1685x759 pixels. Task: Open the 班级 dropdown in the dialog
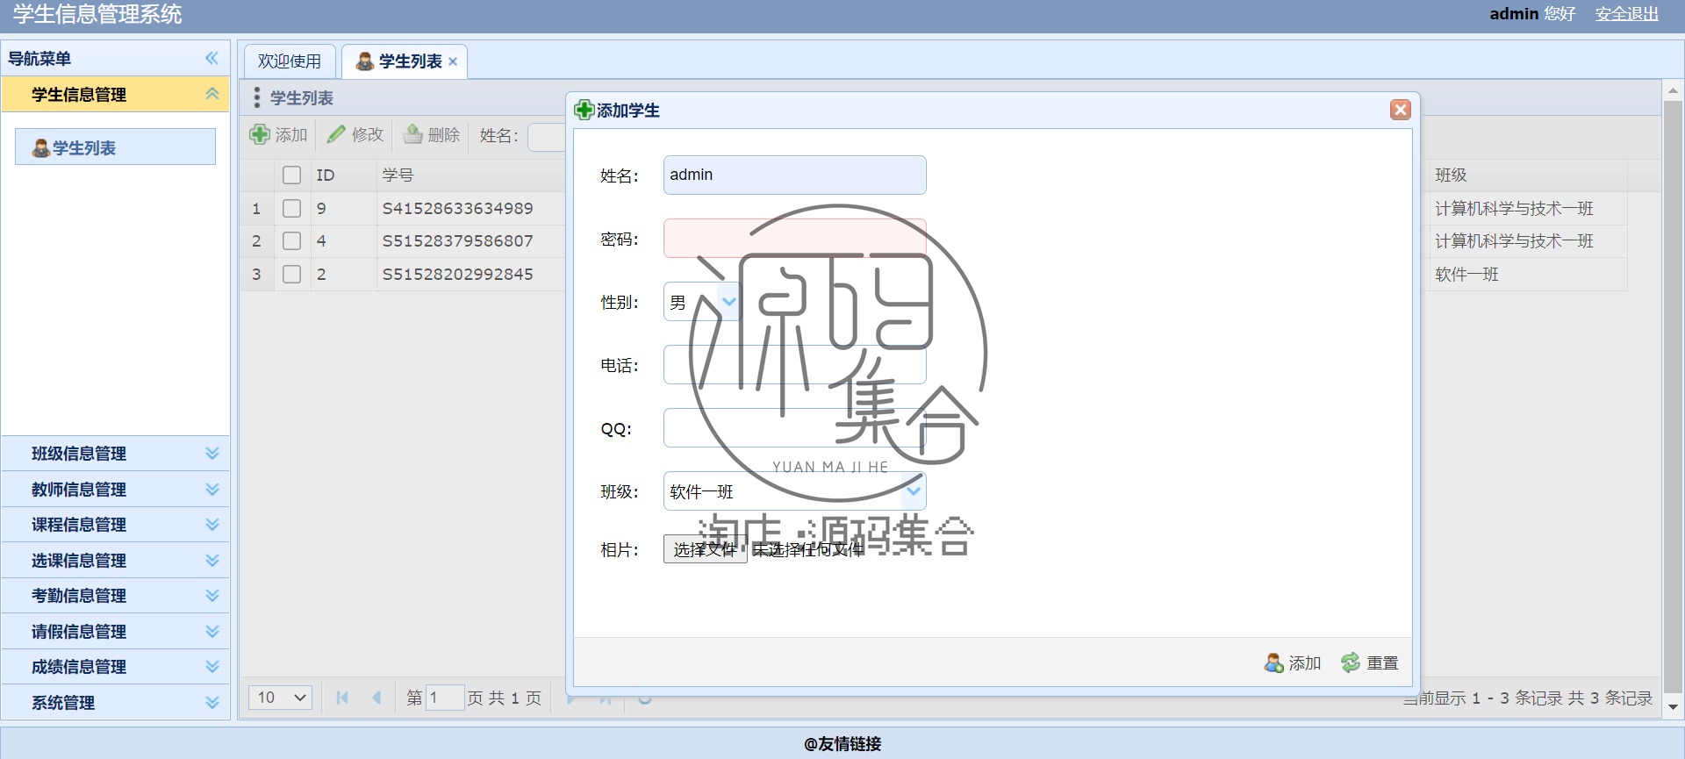point(914,490)
